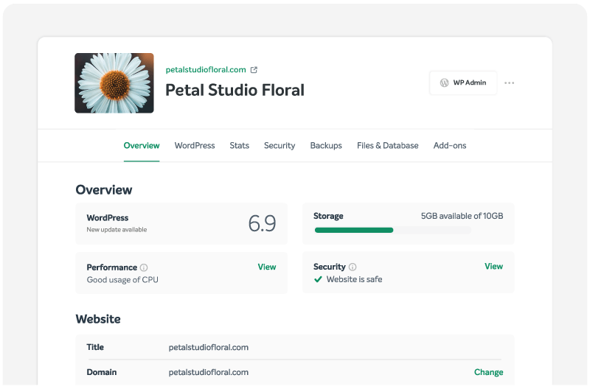Click the Title row label

(x=95, y=347)
